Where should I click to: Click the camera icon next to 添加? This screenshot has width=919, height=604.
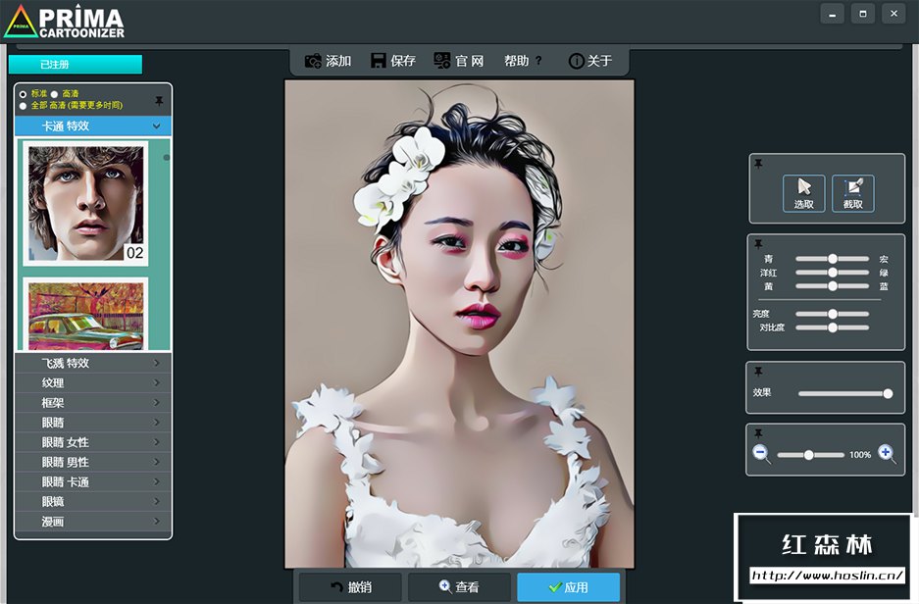click(313, 61)
